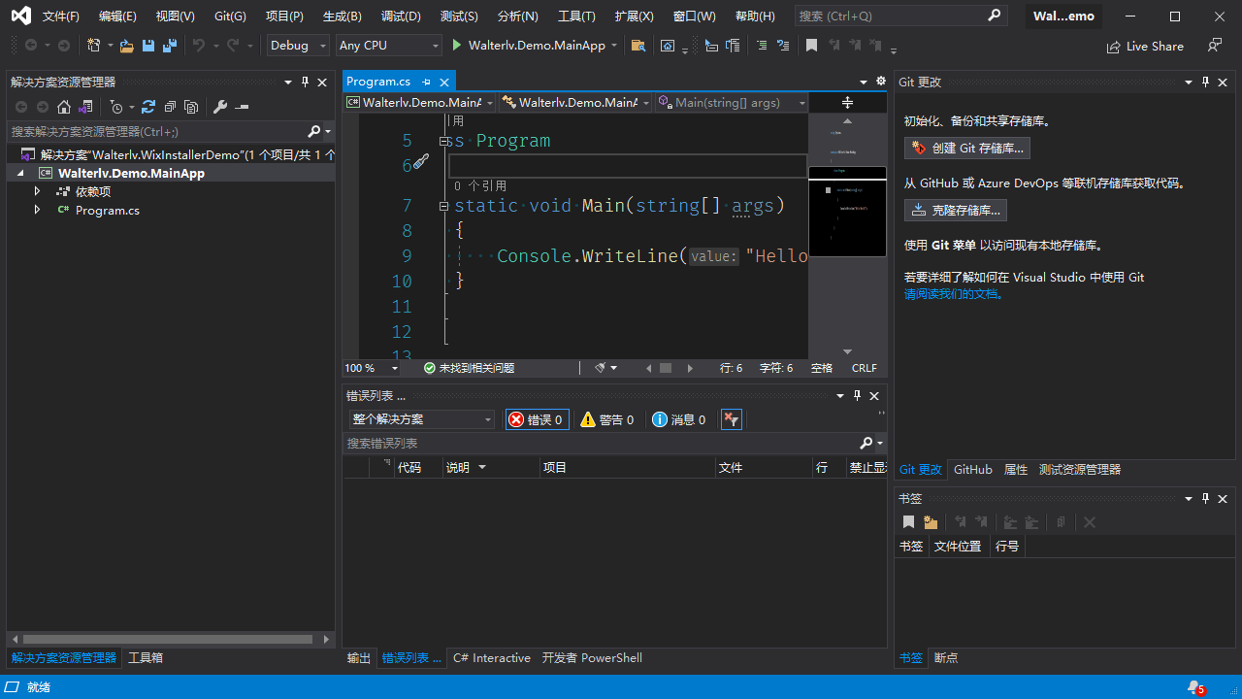Click the 创建 Git 存储库 button
Image resolution: width=1242 pixels, height=699 pixels.
(967, 149)
